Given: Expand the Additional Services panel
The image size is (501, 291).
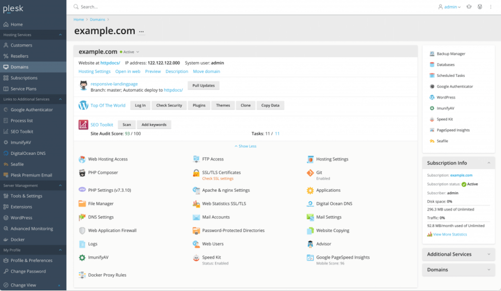Looking at the screenshot, I should pos(489,254).
